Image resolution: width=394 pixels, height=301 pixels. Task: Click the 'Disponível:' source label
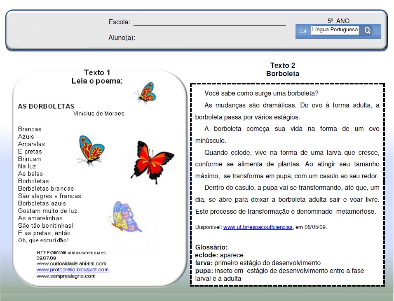pos(209,227)
